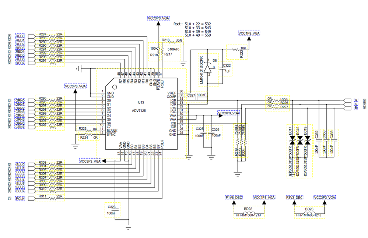Select the VREF pin name on U13

[x=172, y=93]
